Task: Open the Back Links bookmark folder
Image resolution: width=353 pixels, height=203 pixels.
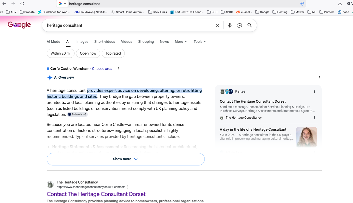Action: coord(157,12)
